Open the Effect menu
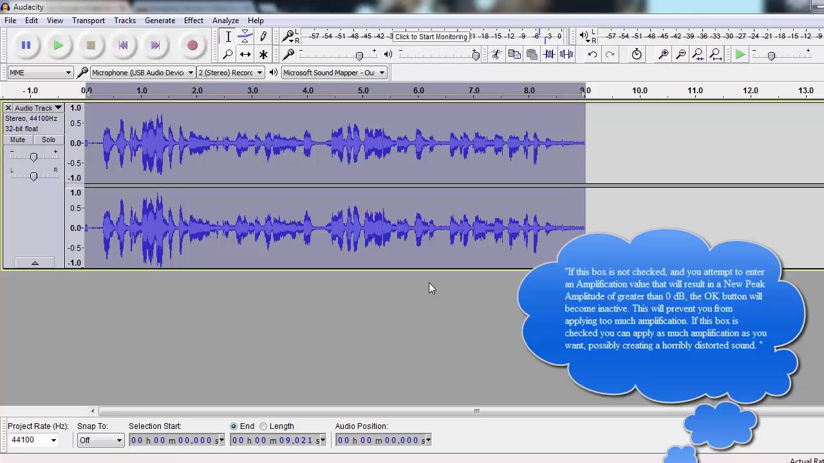The image size is (824, 463). (193, 21)
